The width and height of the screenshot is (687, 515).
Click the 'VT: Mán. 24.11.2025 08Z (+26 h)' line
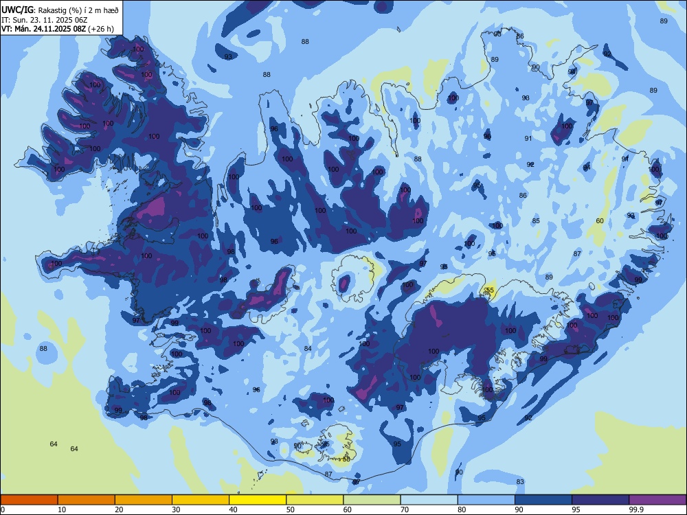tap(58, 29)
